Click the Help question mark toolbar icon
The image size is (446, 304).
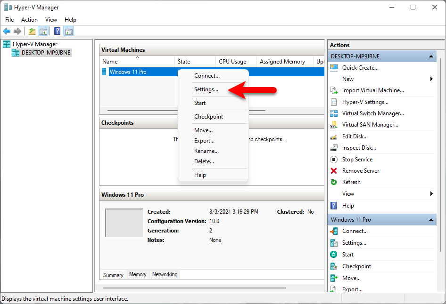click(x=57, y=31)
